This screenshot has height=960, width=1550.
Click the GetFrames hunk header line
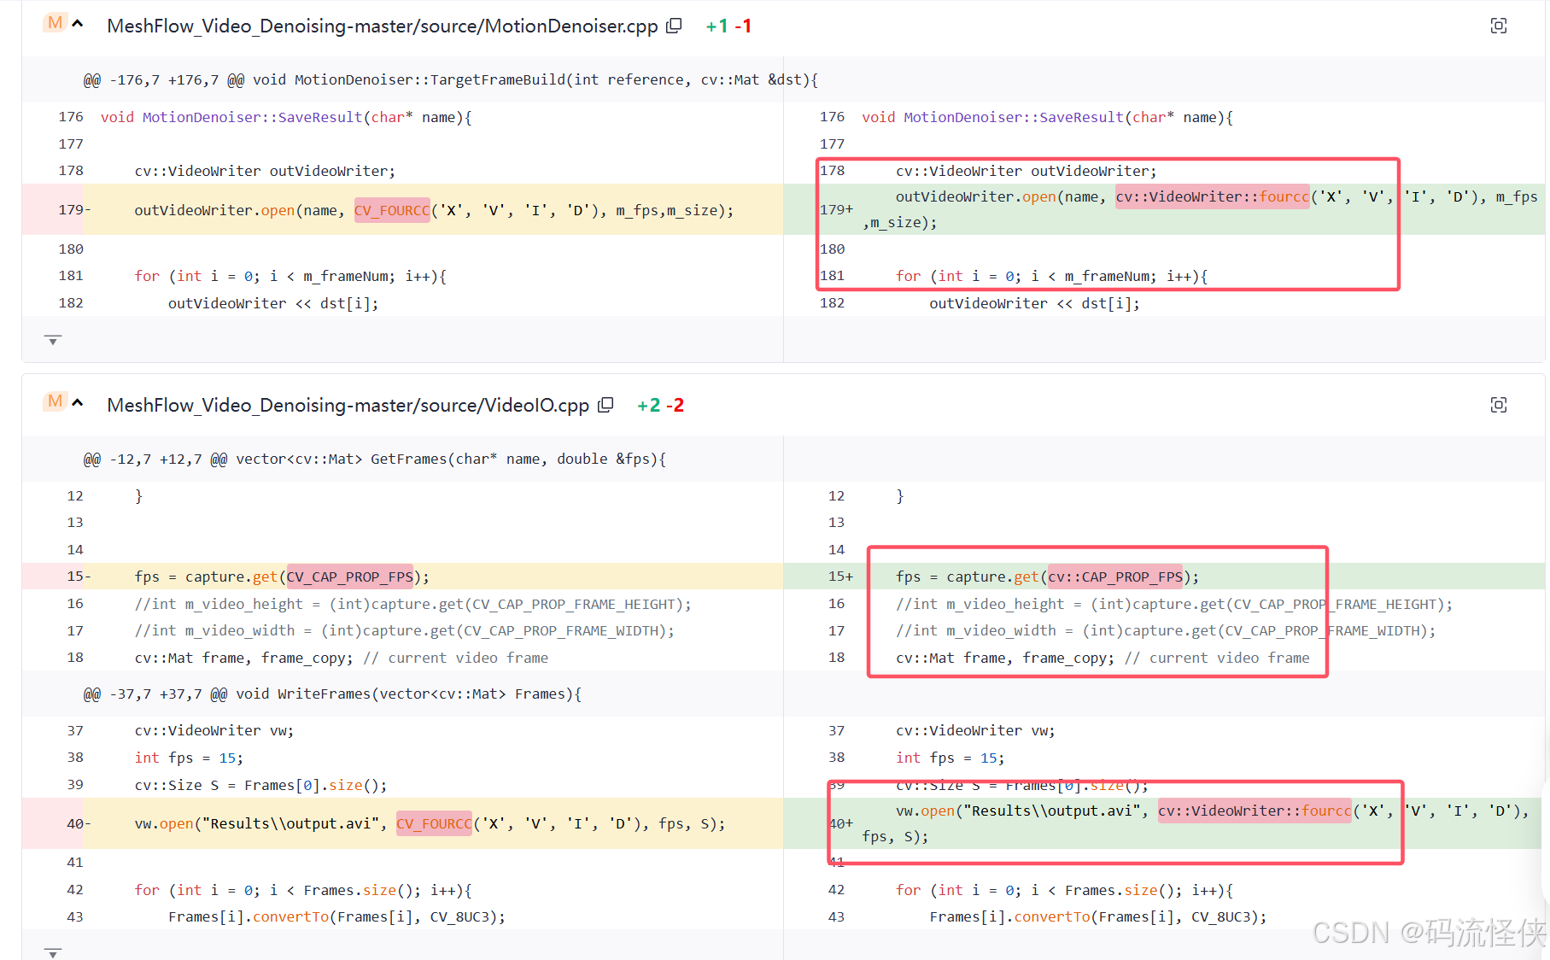374,459
